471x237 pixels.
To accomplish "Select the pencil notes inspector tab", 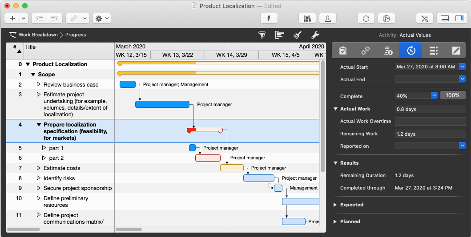I will tap(456, 51).
